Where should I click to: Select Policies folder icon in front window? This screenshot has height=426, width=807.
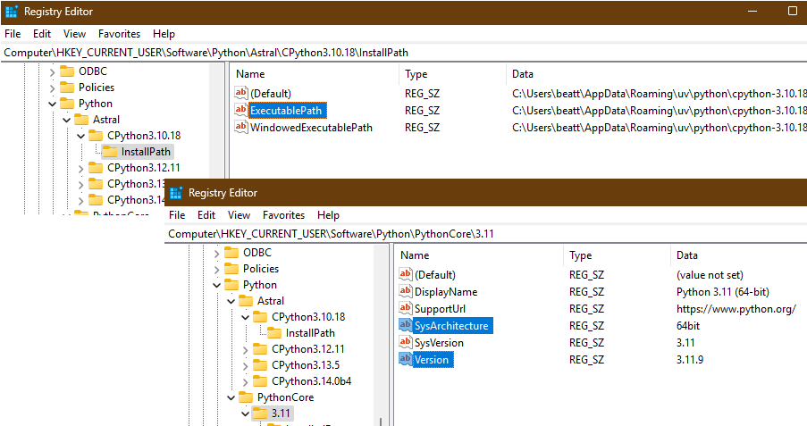pyautogui.click(x=231, y=268)
